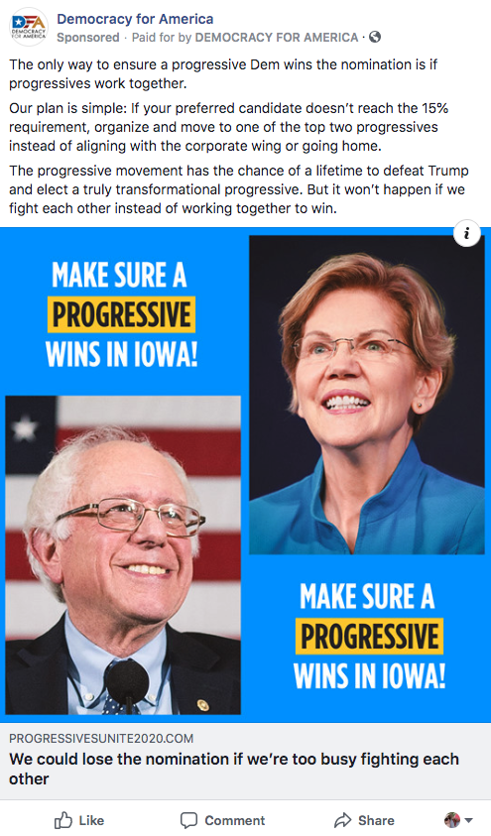Click the "Comment" text label

click(x=234, y=820)
